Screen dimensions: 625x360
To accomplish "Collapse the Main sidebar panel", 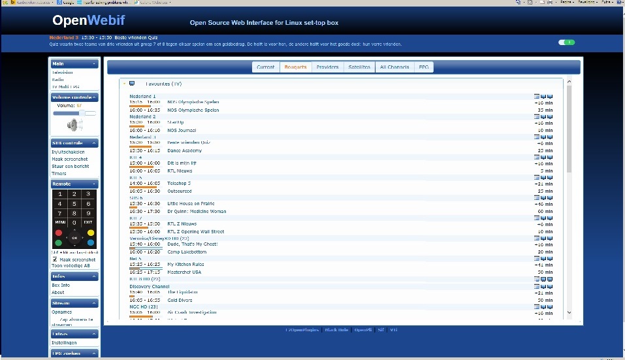I will point(94,64).
